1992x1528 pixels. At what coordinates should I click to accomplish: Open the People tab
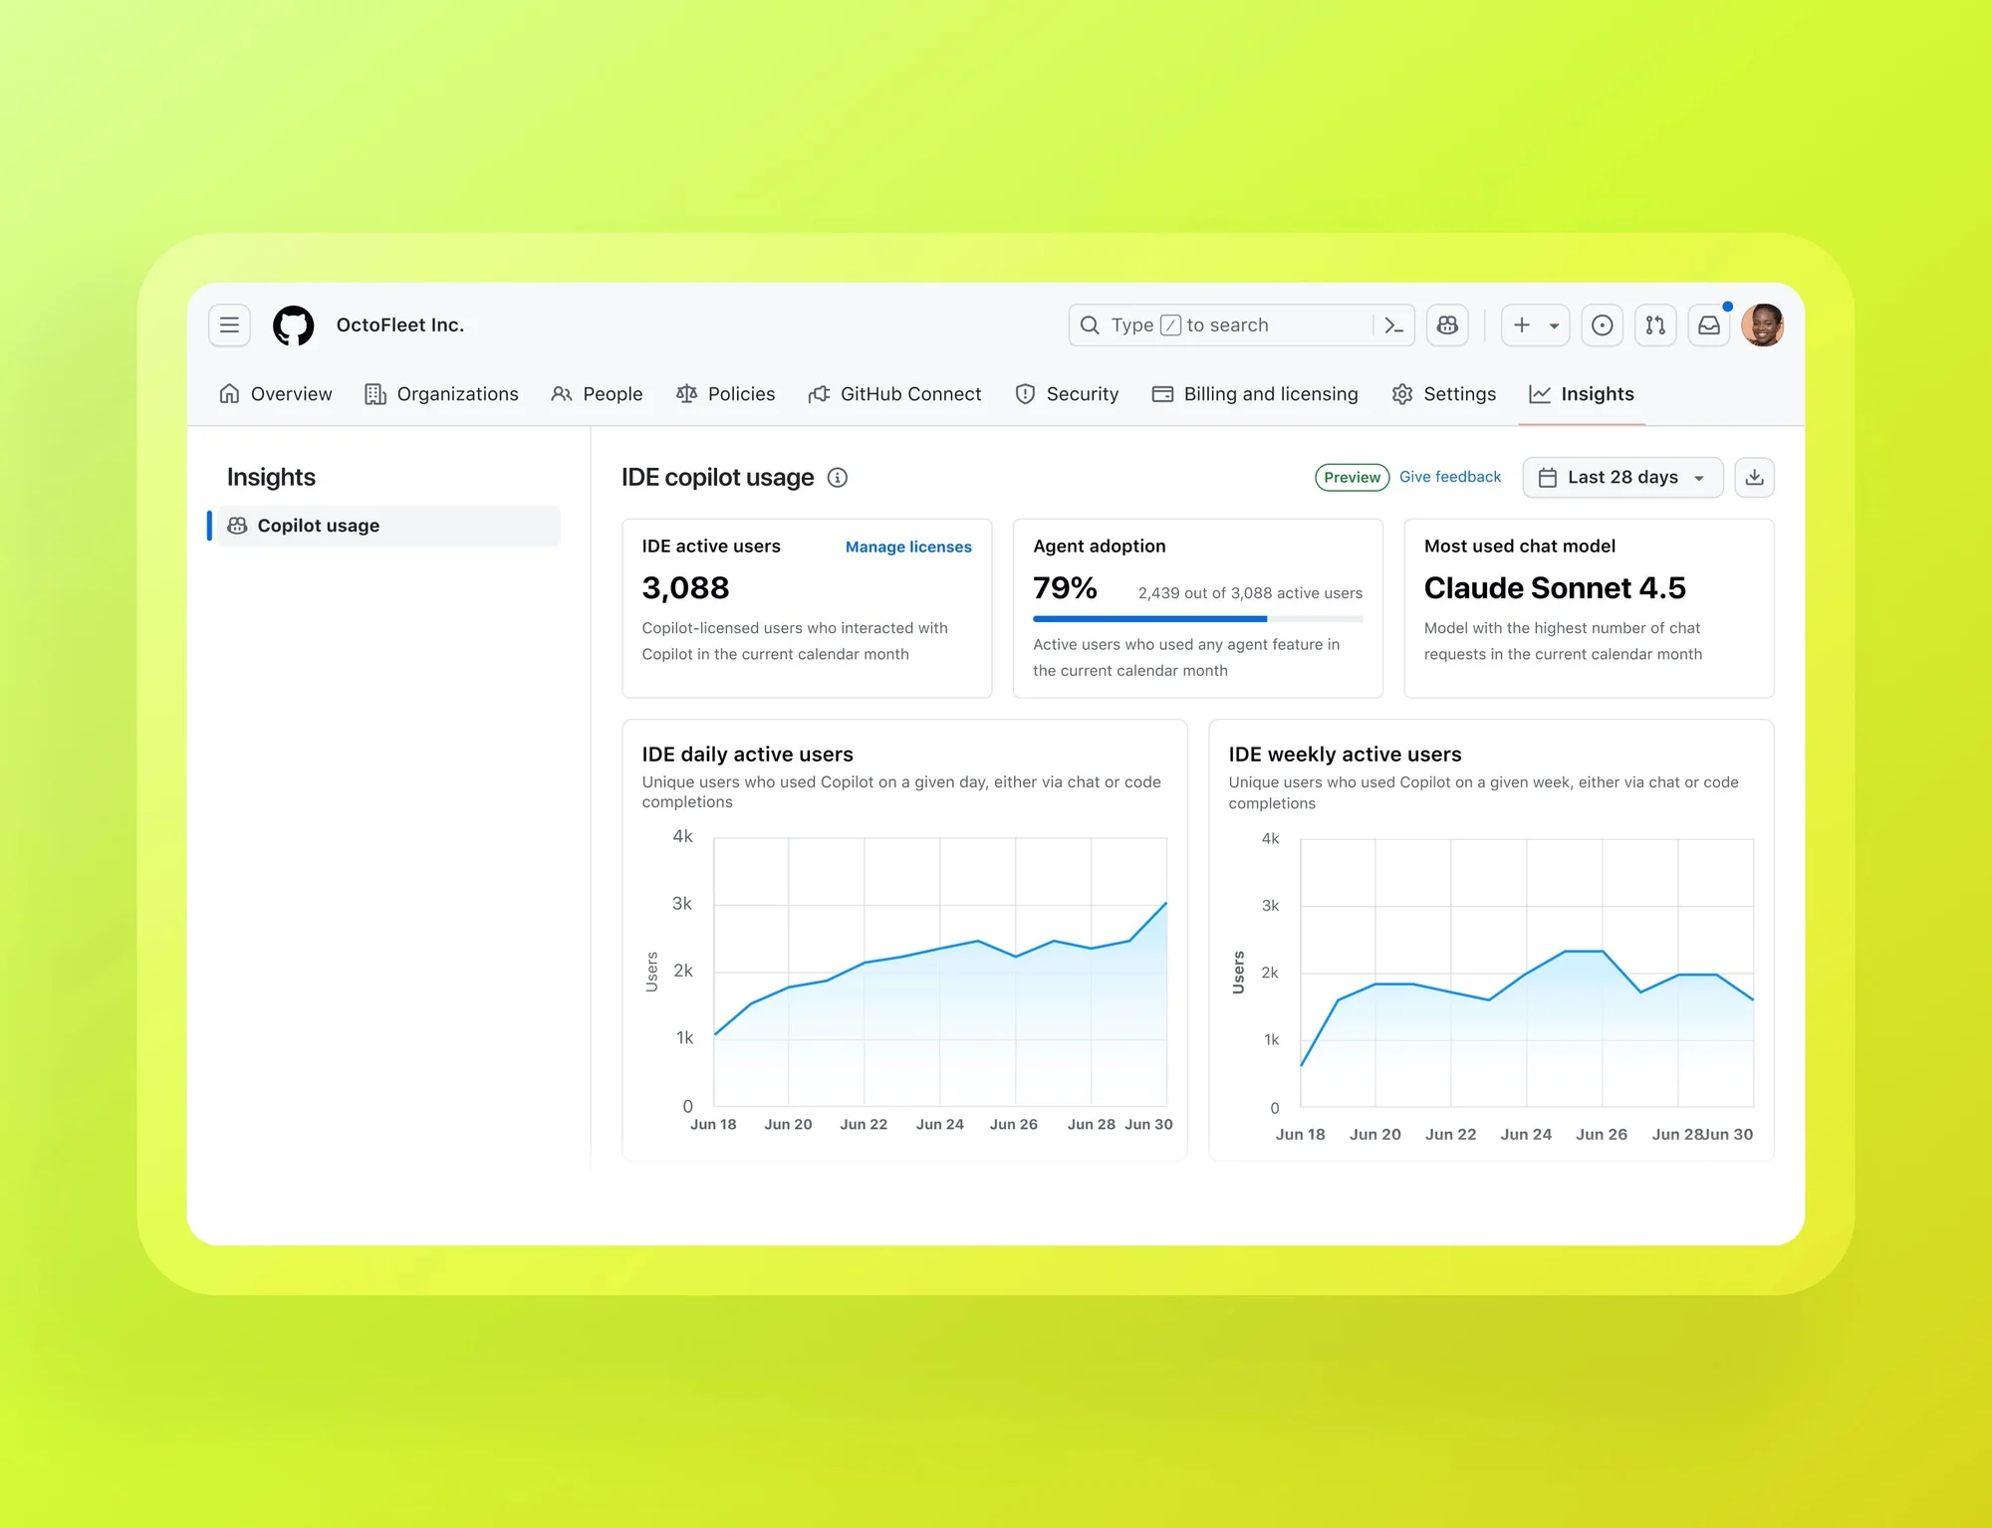[597, 394]
